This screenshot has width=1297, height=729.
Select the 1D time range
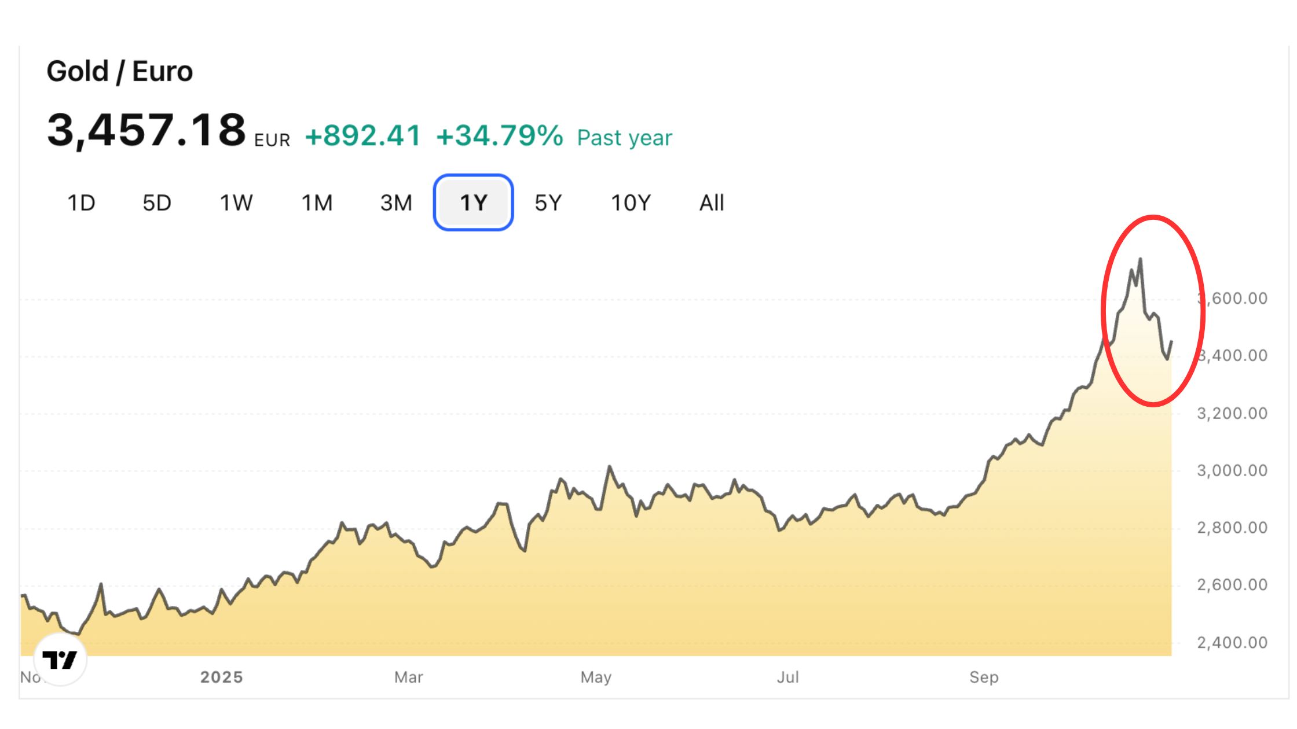coord(81,203)
